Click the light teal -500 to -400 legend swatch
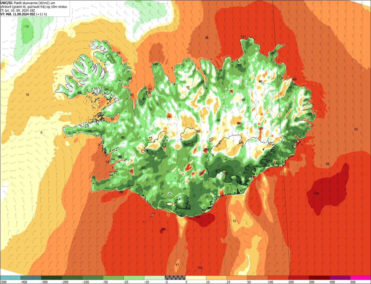 tap(10, 278)
